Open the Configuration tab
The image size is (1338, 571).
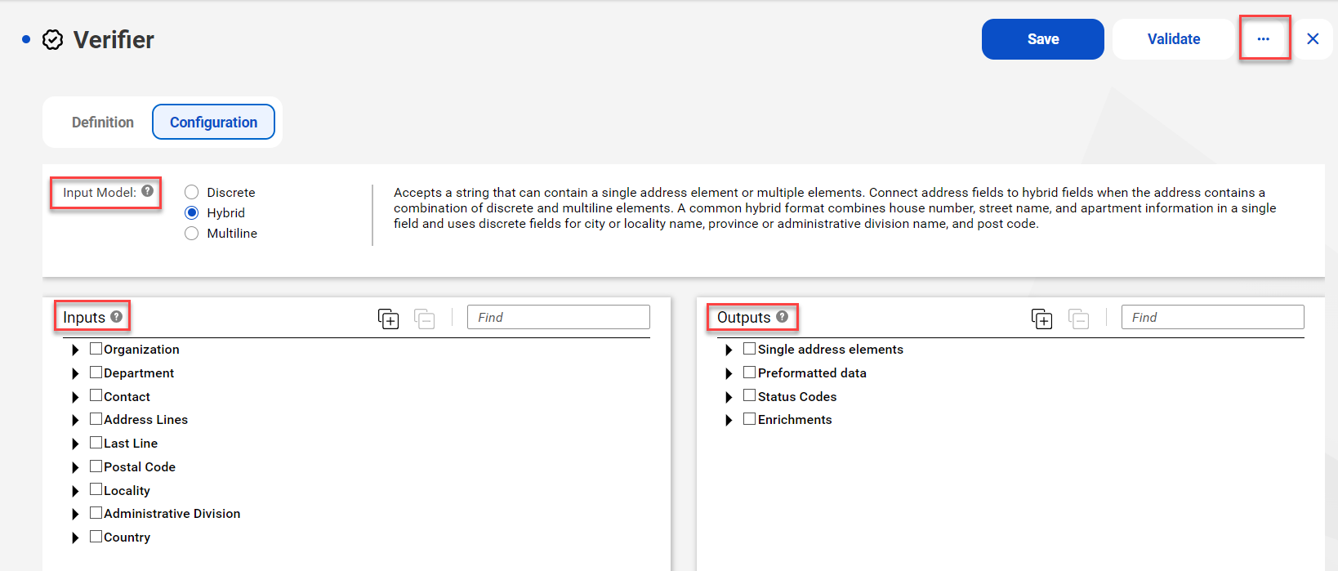point(213,122)
